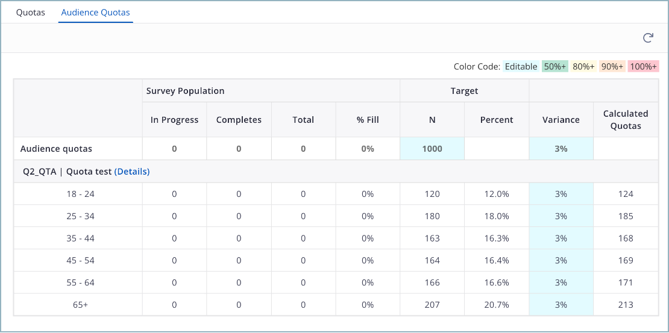The height and width of the screenshot is (333, 669).
Task: Edit variance for 35 - 44 row
Action: coord(561,238)
